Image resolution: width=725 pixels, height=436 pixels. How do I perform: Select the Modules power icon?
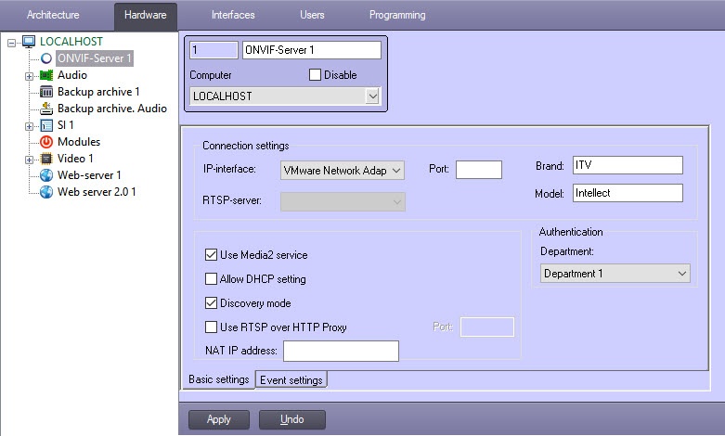(46, 142)
